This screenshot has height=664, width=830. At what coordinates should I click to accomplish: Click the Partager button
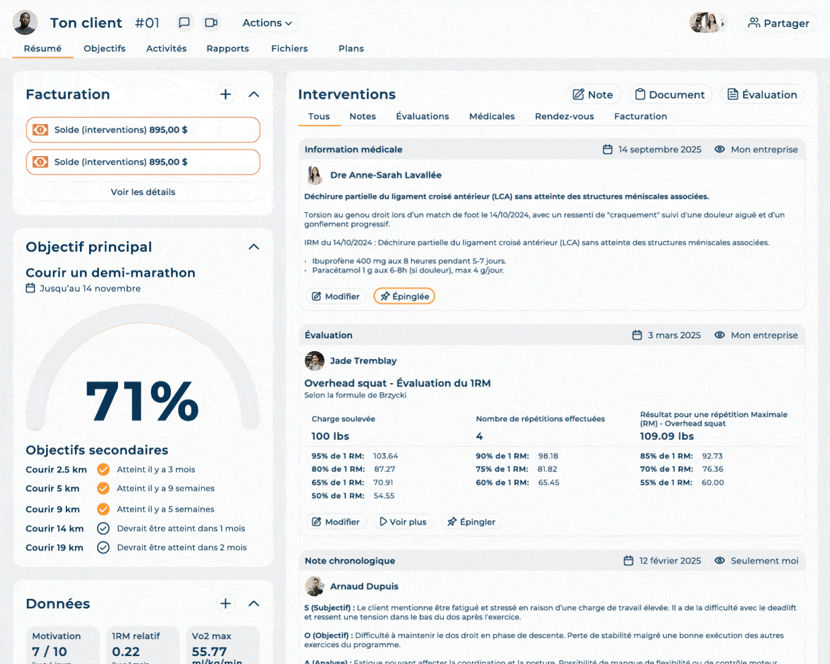[778, 22]
